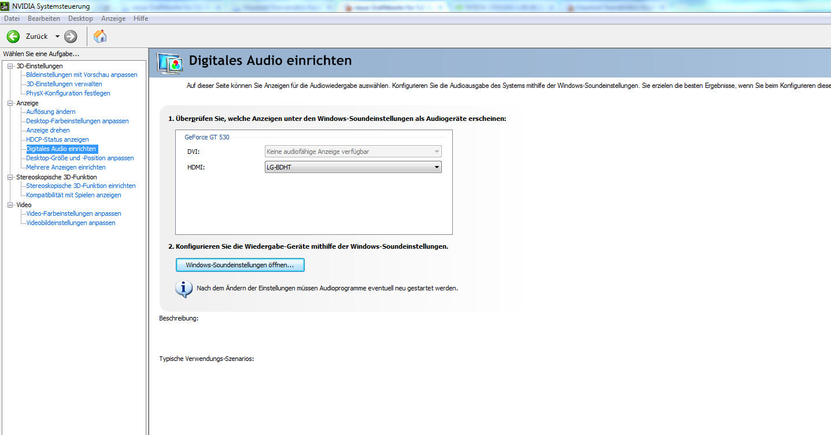Open the Datei menu
This screenshot has width=831, height=435.
pos(12,19)
